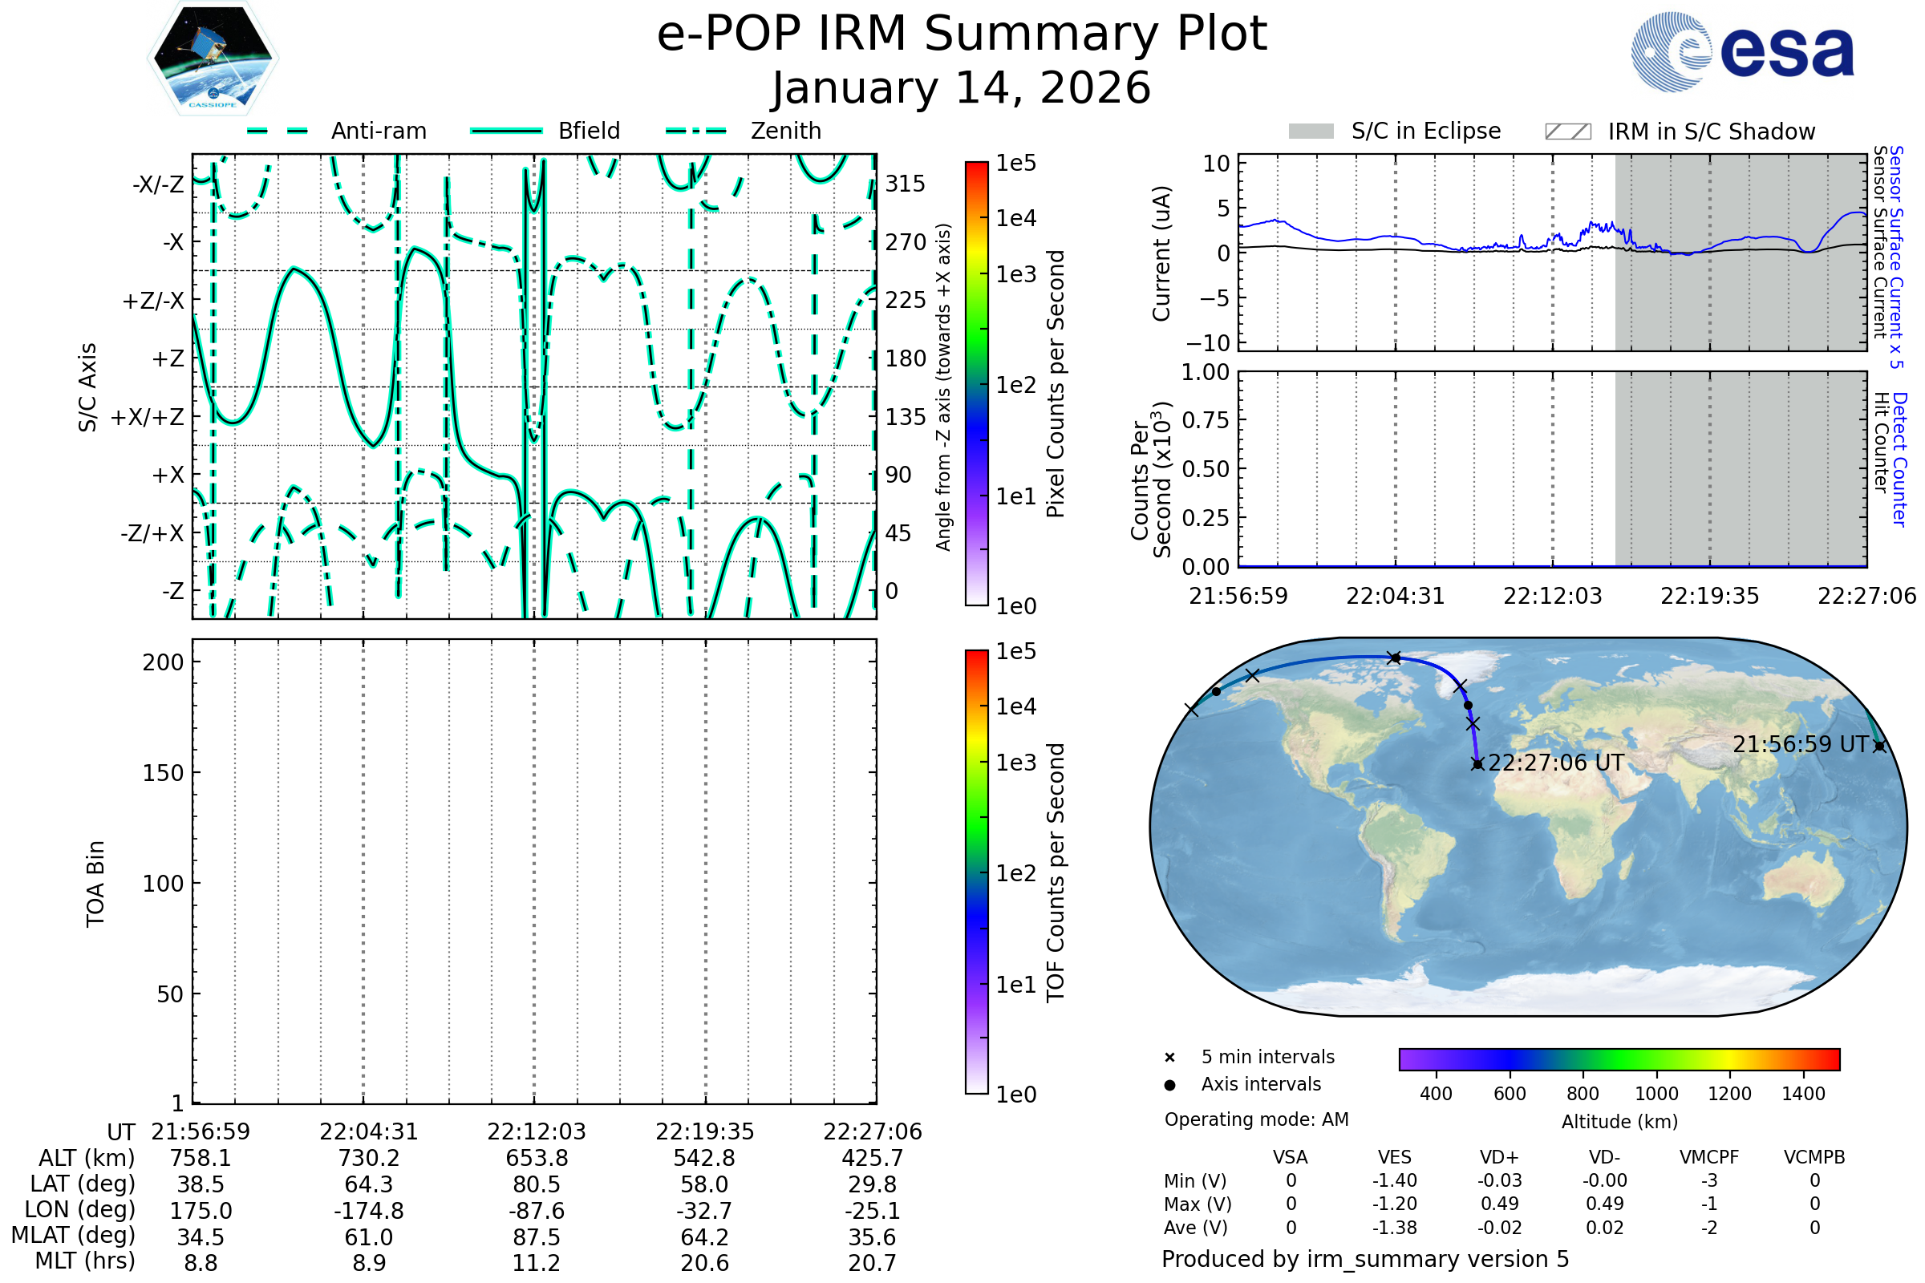Click the gray S/C in Eclipse legend patch
The height and width of the screenshot is (1283, 1925).
pos(1311,132)
